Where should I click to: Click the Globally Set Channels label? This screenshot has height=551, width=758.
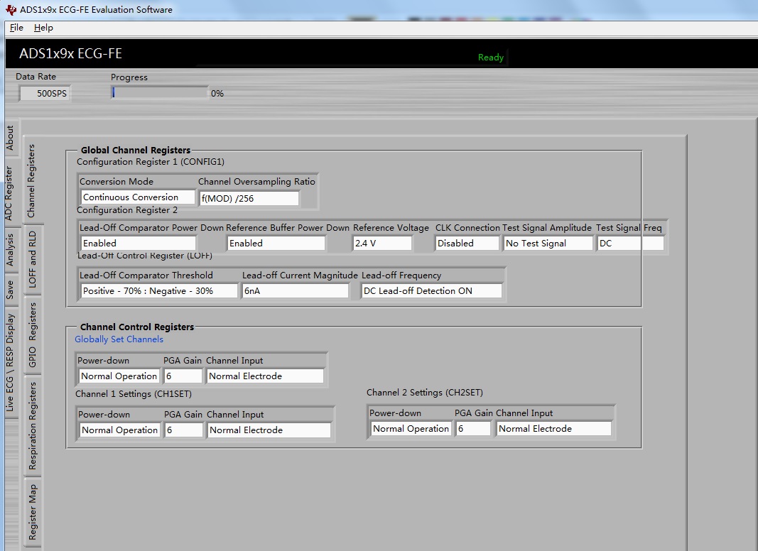coord(119,339)
